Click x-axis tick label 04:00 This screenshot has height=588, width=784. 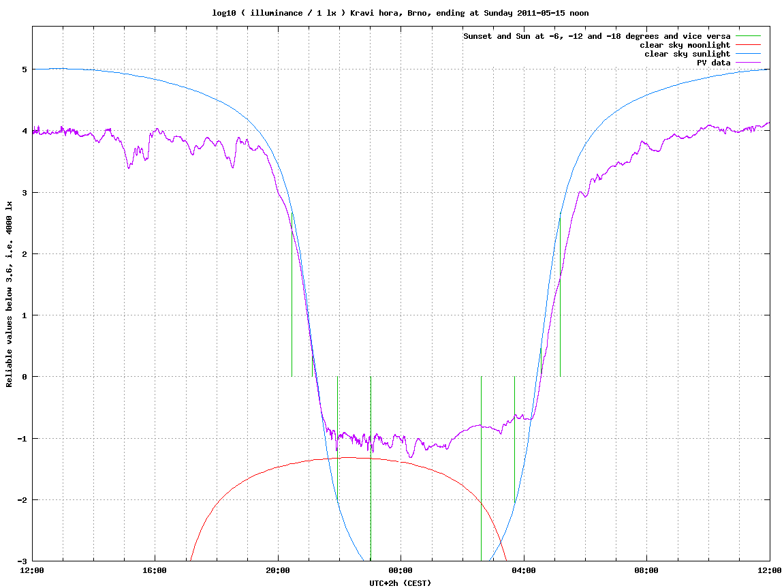coord(524,570)
